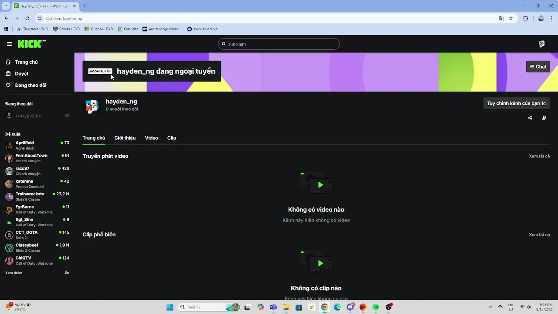This screenshot has width=558, height=314.
Task: Open a new browser tab
Action: coord(85,6)
